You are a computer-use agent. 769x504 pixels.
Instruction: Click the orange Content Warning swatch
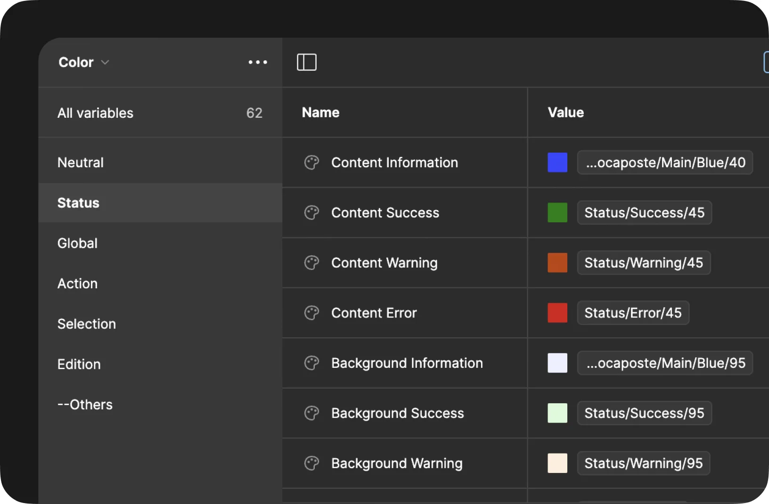(557, 263)
